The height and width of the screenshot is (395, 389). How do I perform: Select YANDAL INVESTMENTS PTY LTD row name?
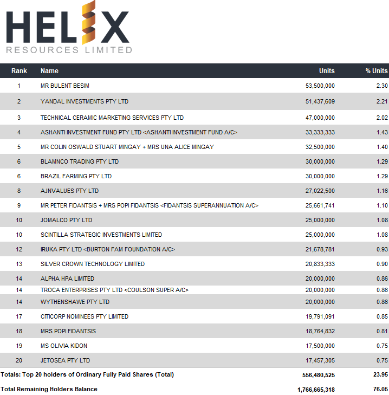(85, 101)
